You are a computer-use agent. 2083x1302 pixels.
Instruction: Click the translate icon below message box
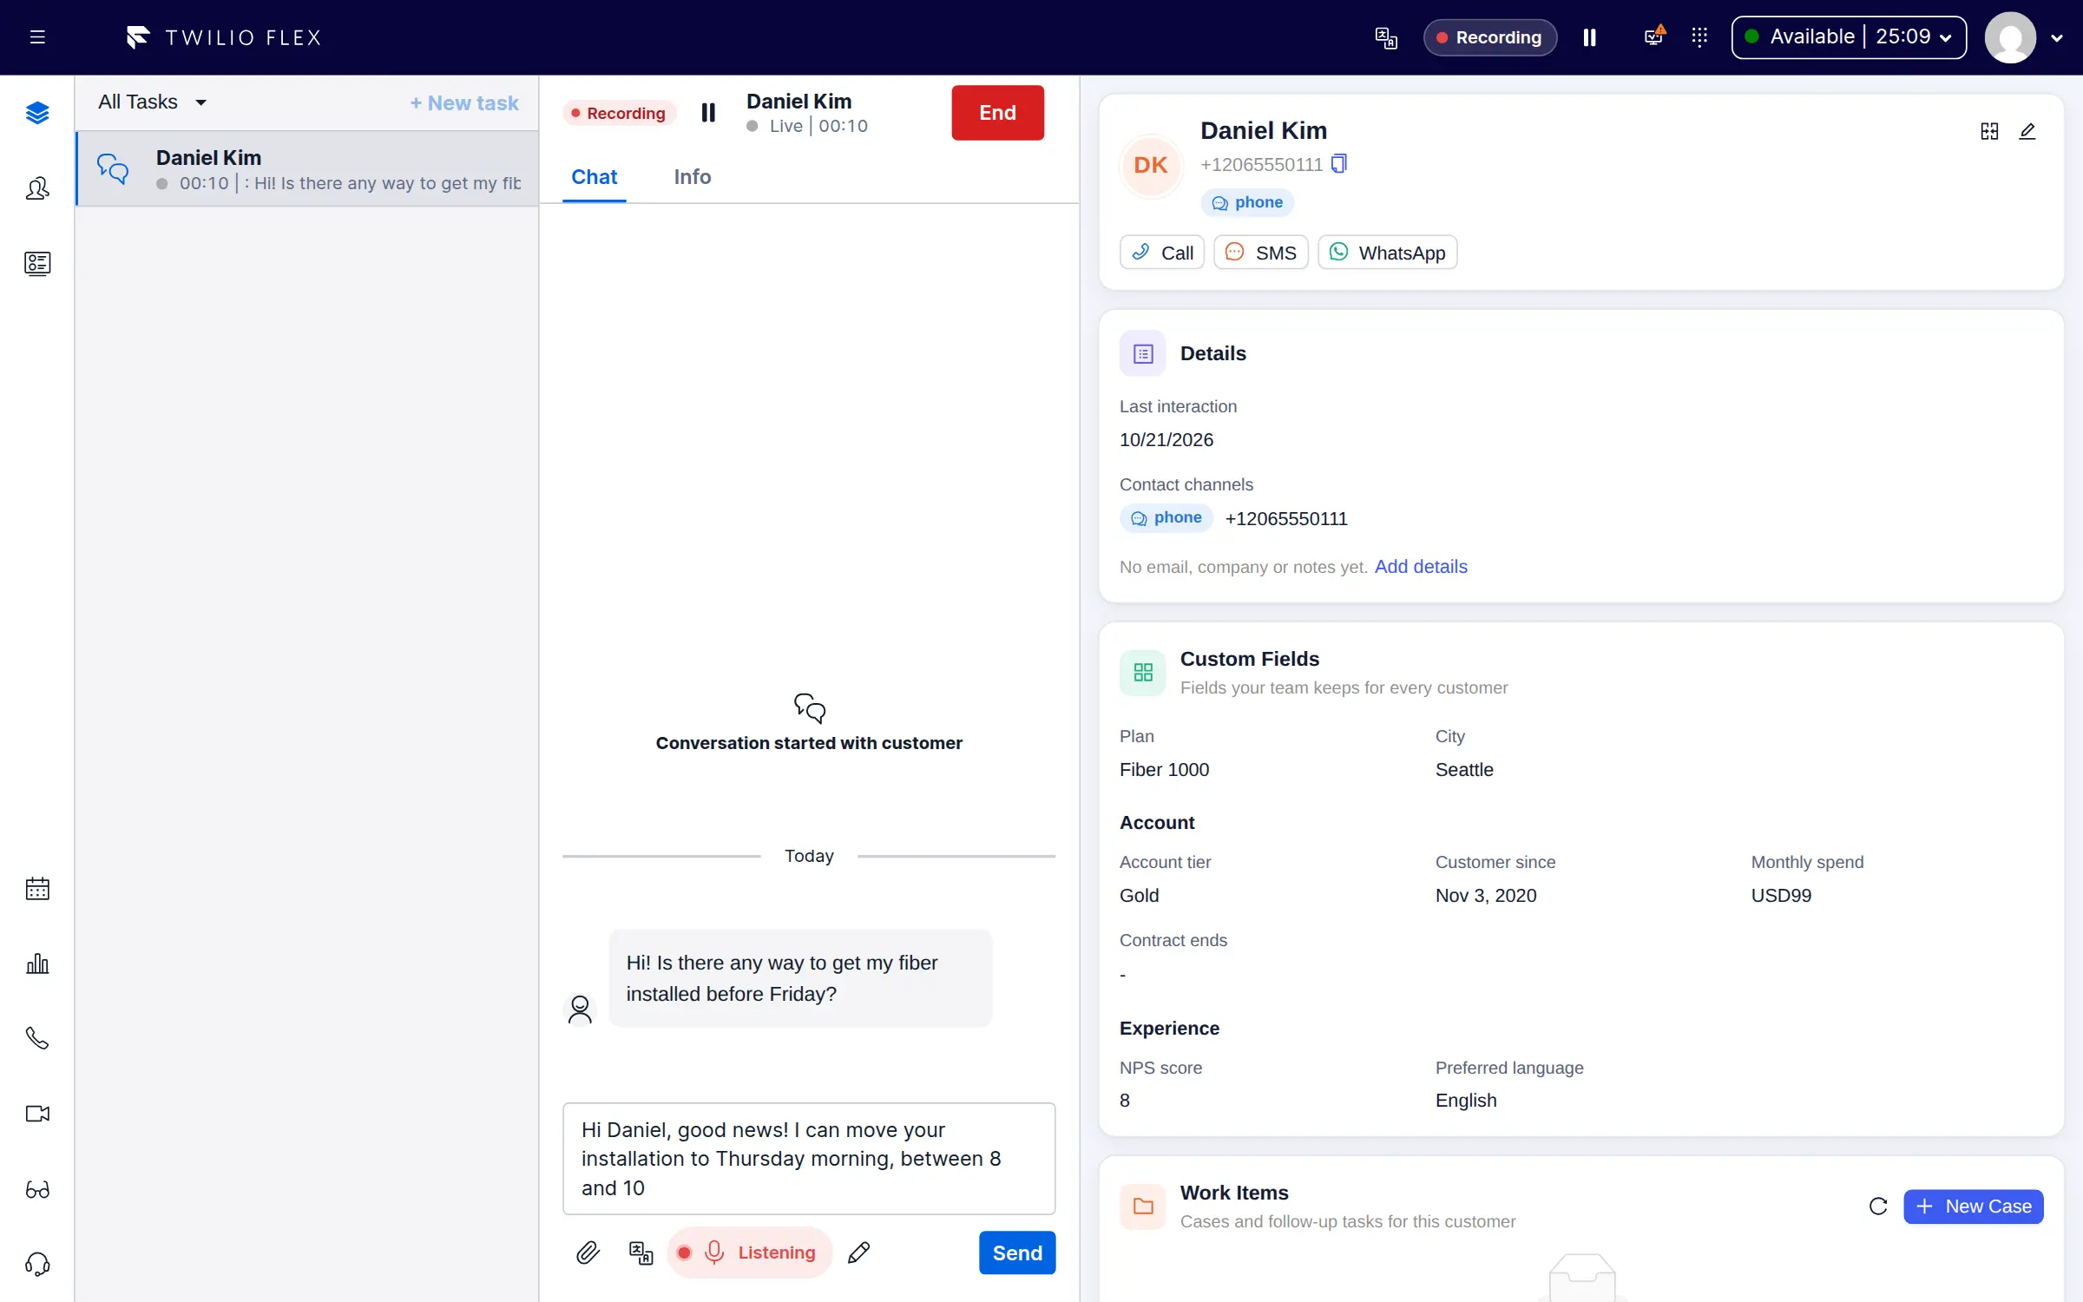[x=641, y=1253]
